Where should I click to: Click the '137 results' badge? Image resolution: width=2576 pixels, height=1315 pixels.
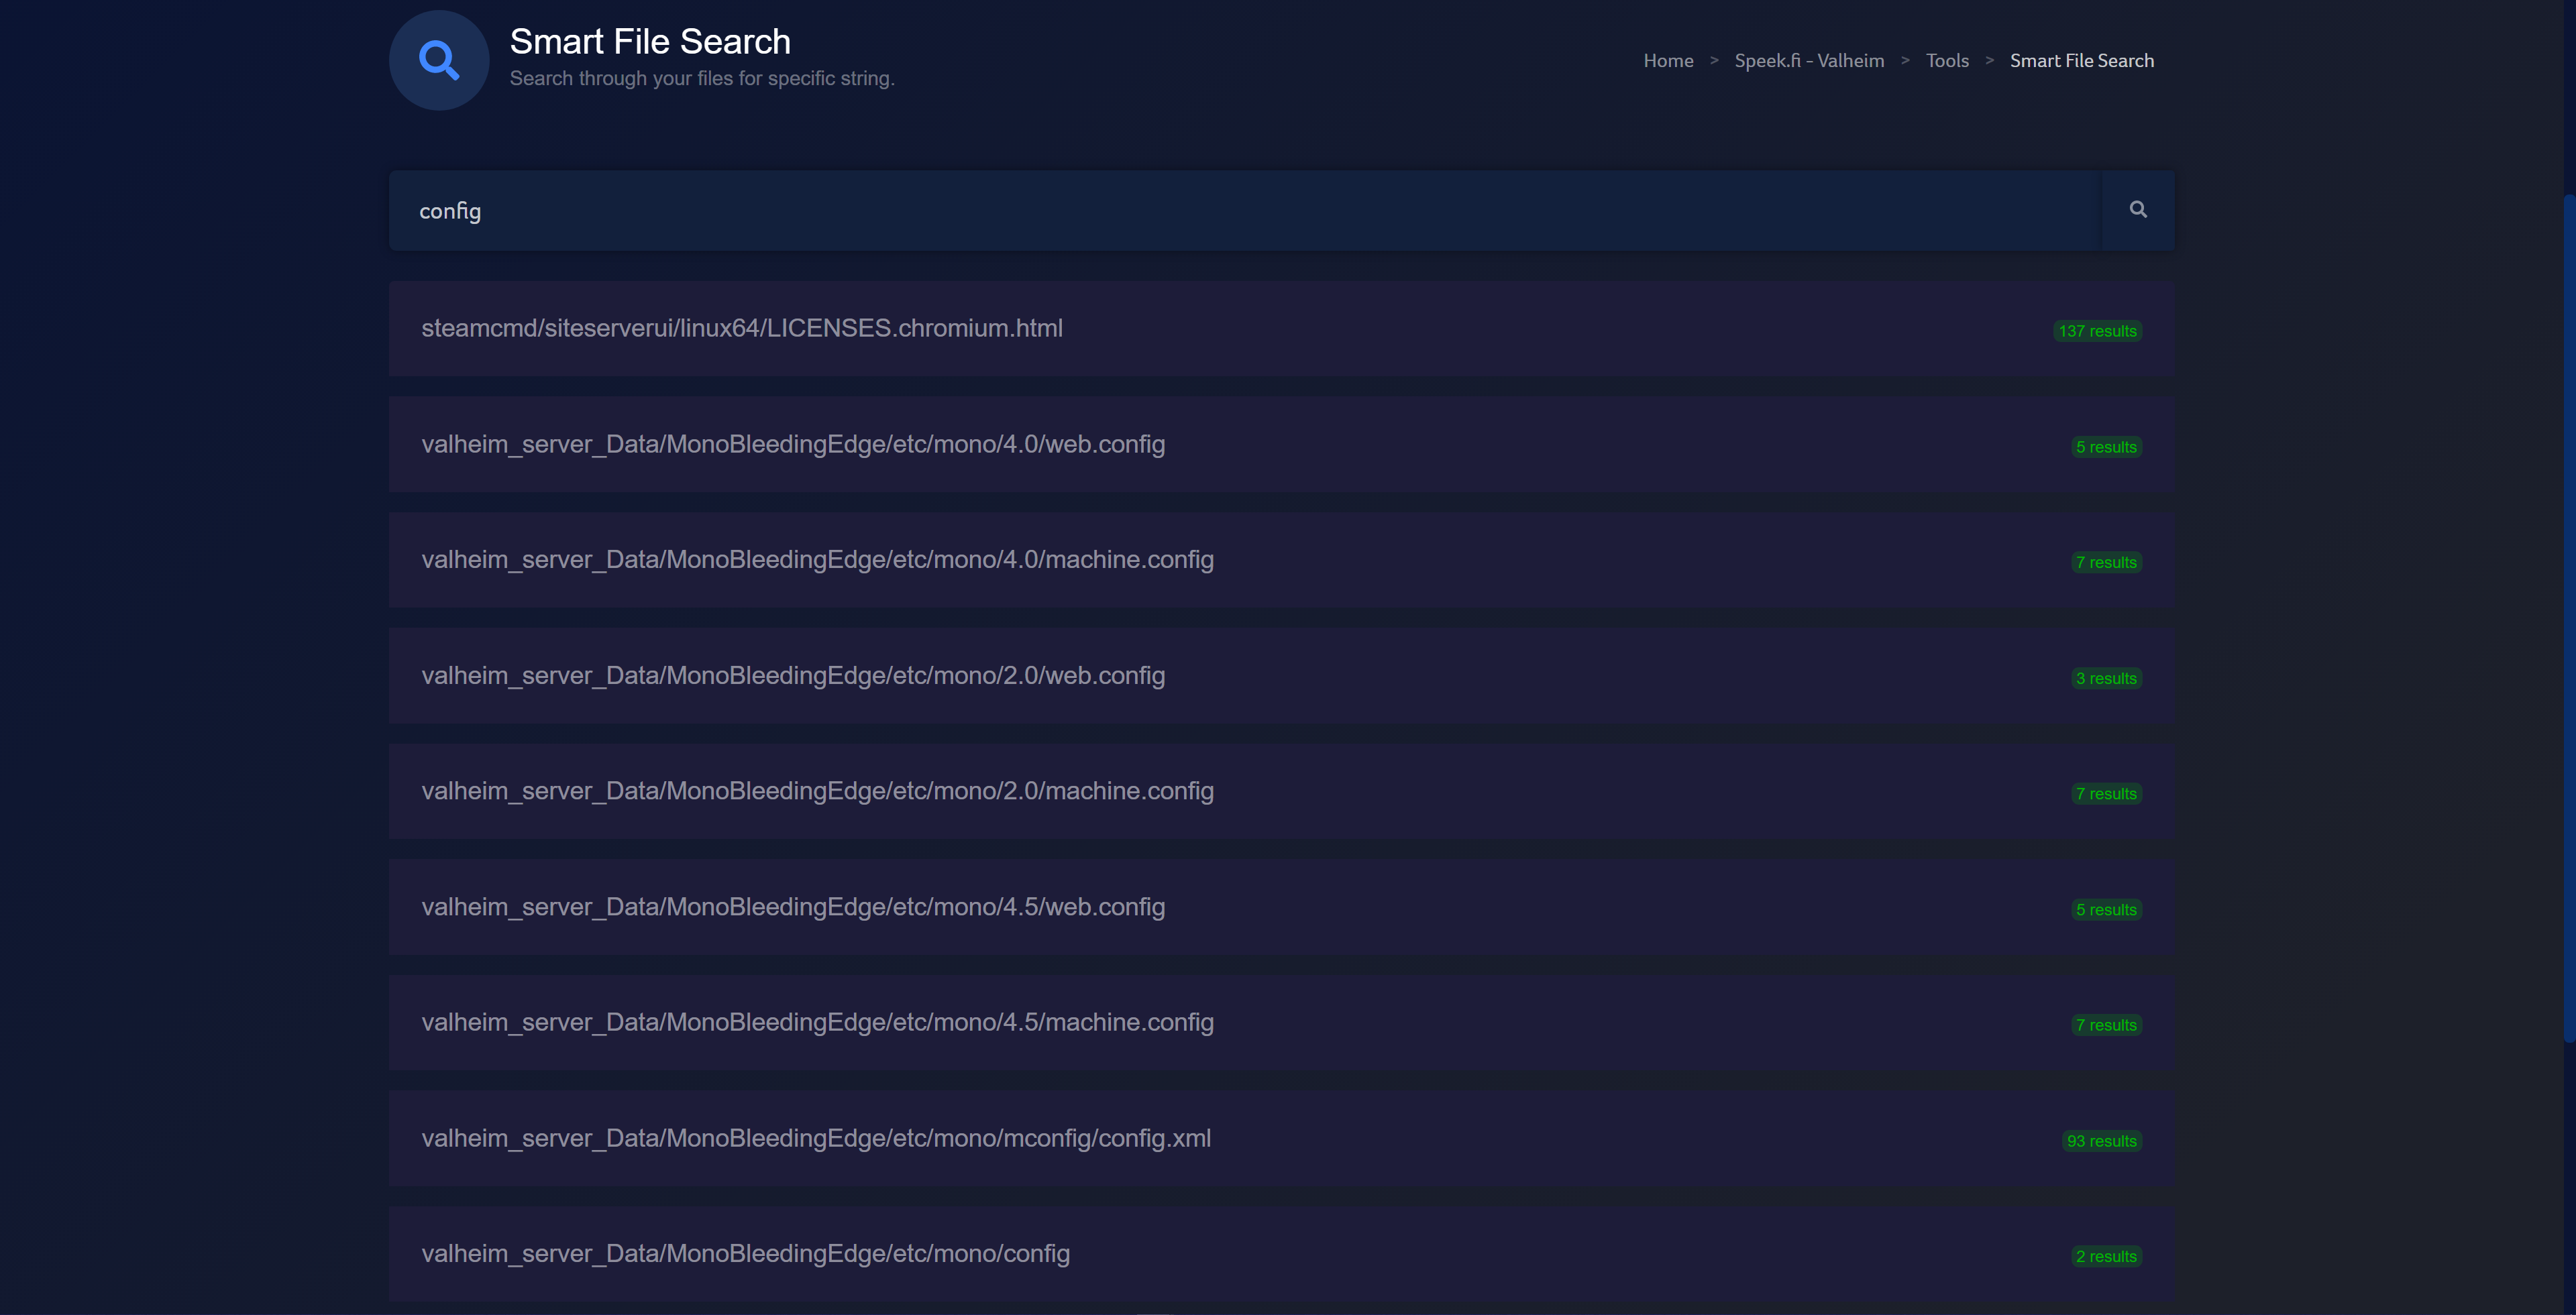click(2097, 331)
